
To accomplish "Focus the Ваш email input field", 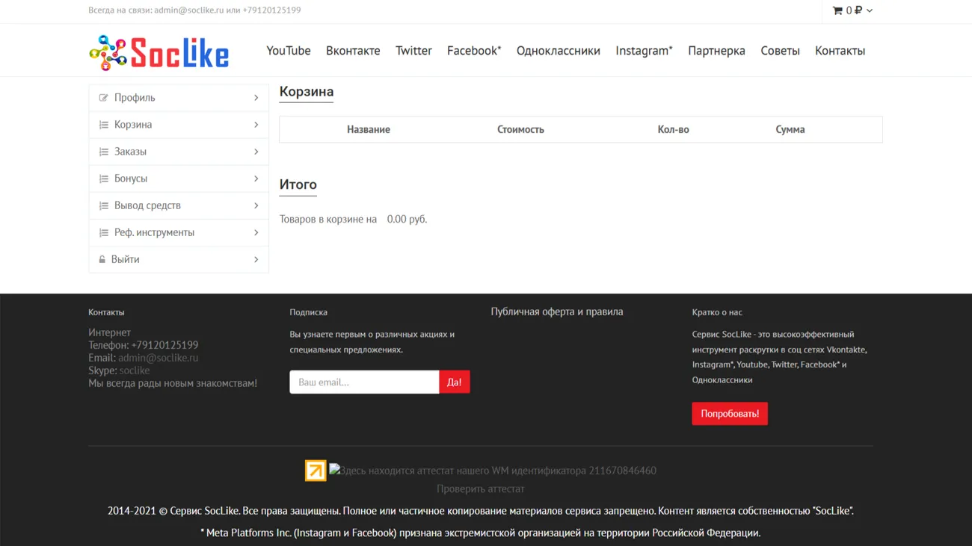I will tap(364, 382).
